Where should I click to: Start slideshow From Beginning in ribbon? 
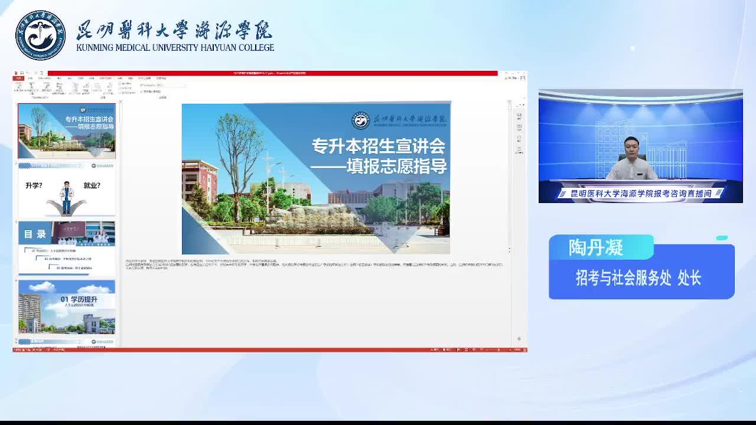(18, 87)
